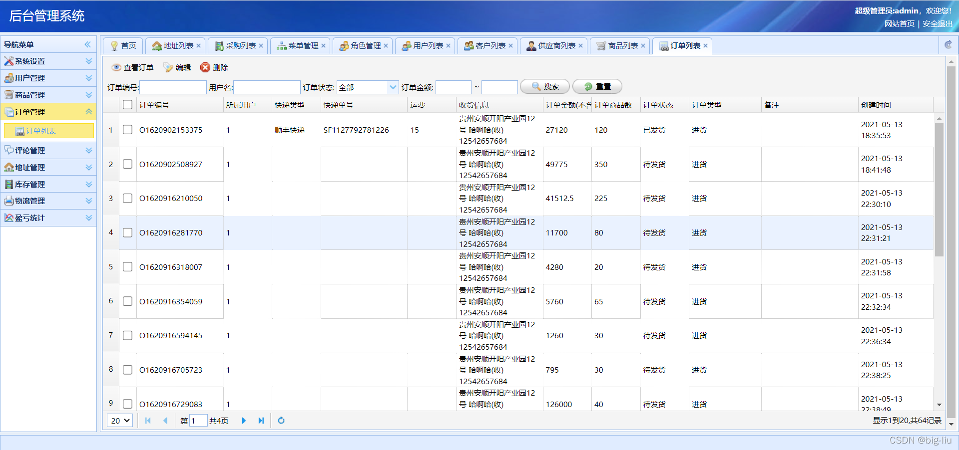Click the refresh icon at the tab bar's right end
The width and height of the screenshot is (959, 450).
(948, 45)
